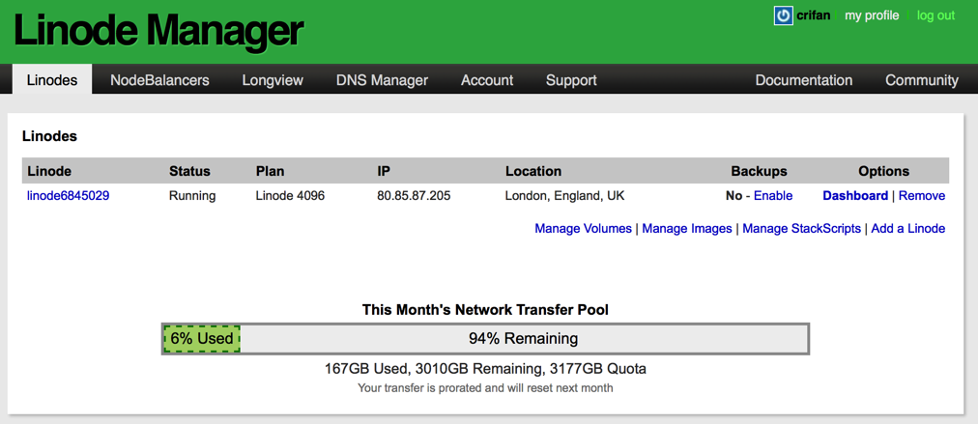Open the linode Dashboard link

pos(855,196)
